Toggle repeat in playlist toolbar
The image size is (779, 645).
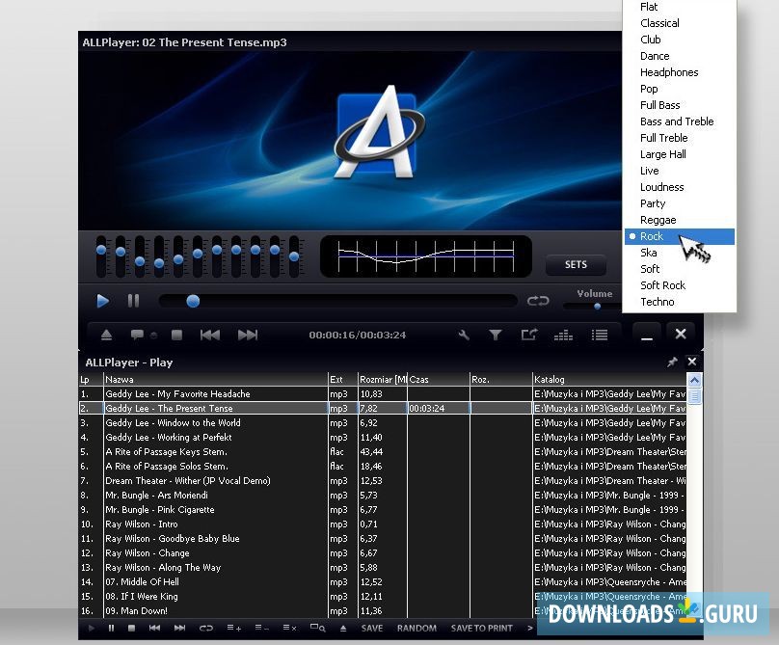tap(205, 628)
